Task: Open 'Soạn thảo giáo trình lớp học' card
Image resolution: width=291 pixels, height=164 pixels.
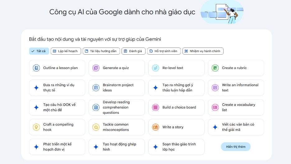Action: click(x=176, y=147)
